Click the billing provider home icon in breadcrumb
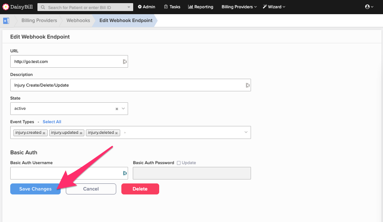Viewport: 383px width, 222px height. click(x=6, y=21)
